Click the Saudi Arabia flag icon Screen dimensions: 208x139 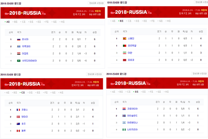19,61
